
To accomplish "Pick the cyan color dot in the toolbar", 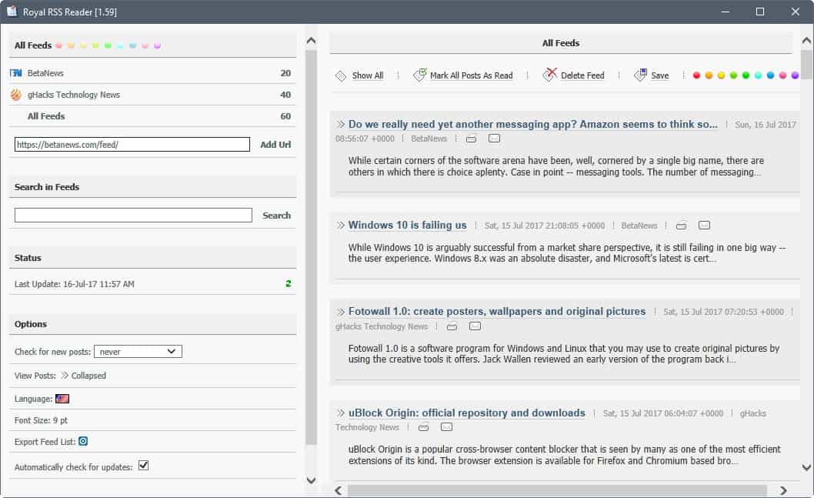I will pos(758,76).
